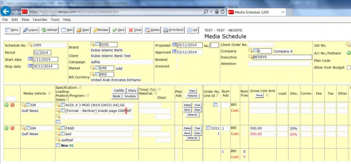Click the Client Order No. field
The height and width of the screenshot is (164, 351).
tap(261, 45)
